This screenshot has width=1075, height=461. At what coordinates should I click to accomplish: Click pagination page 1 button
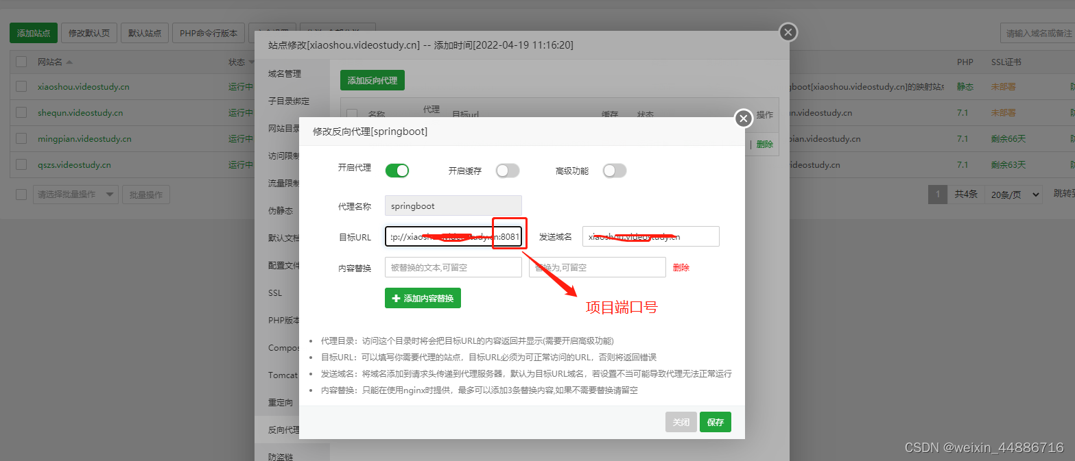tap(937, 194)
